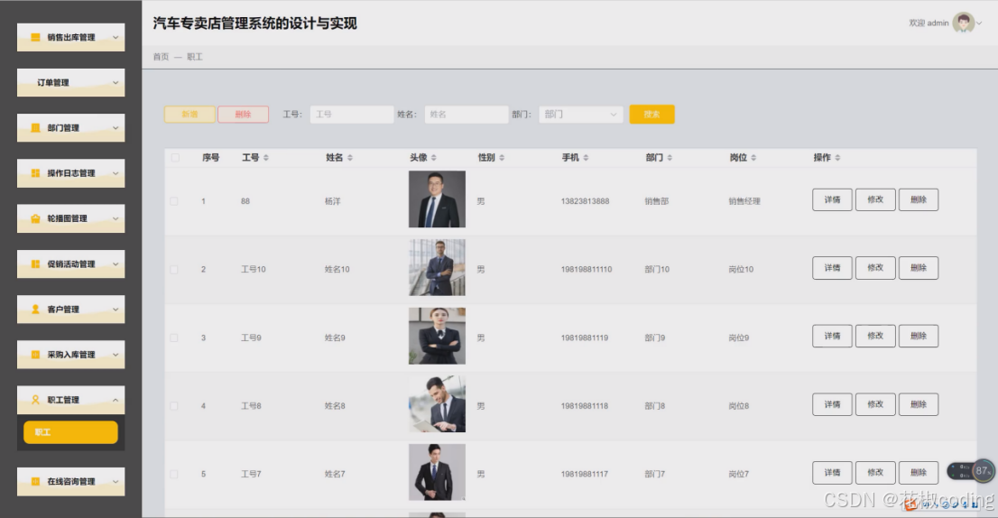View 详情 for 杨洋
The height and width of the screenshot is (518, 998).
(832, 199)
